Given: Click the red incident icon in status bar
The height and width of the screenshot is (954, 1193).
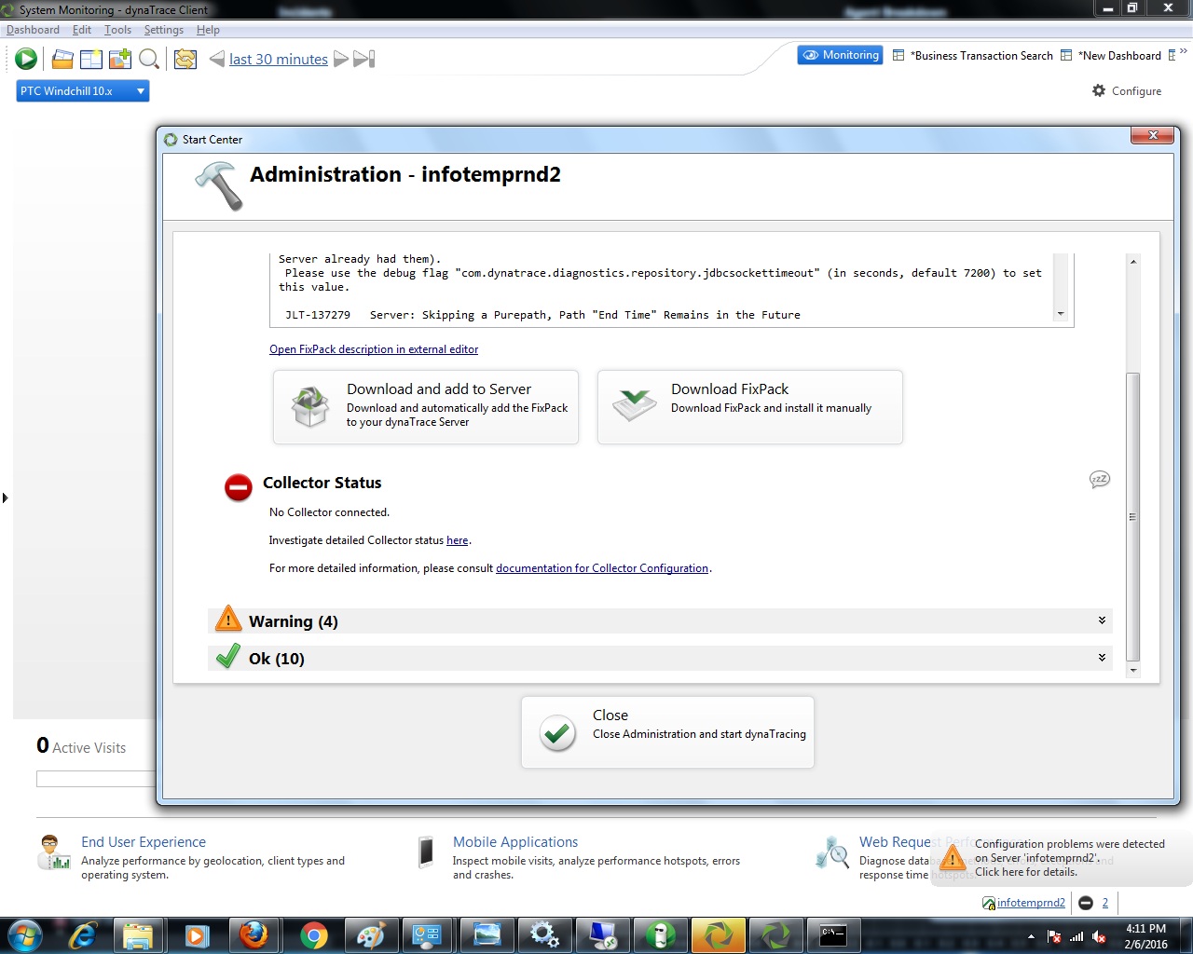Looking at the screenshot, I should [x=1086, y=903].
